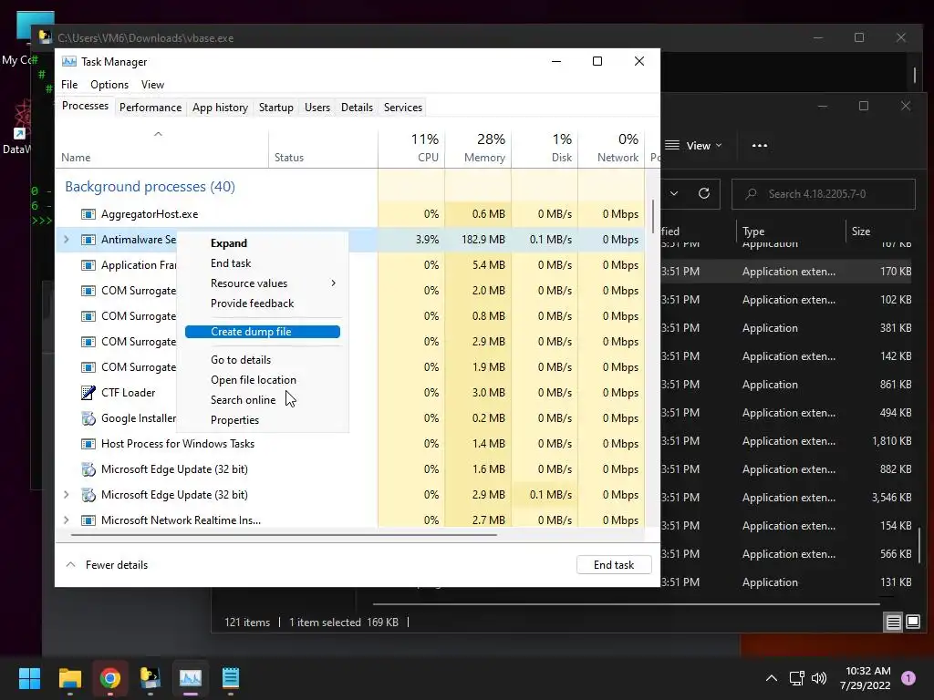This screenshot has width=934, height=700.
Task: Open Properties from the context menu
Action: pos(263,420)
